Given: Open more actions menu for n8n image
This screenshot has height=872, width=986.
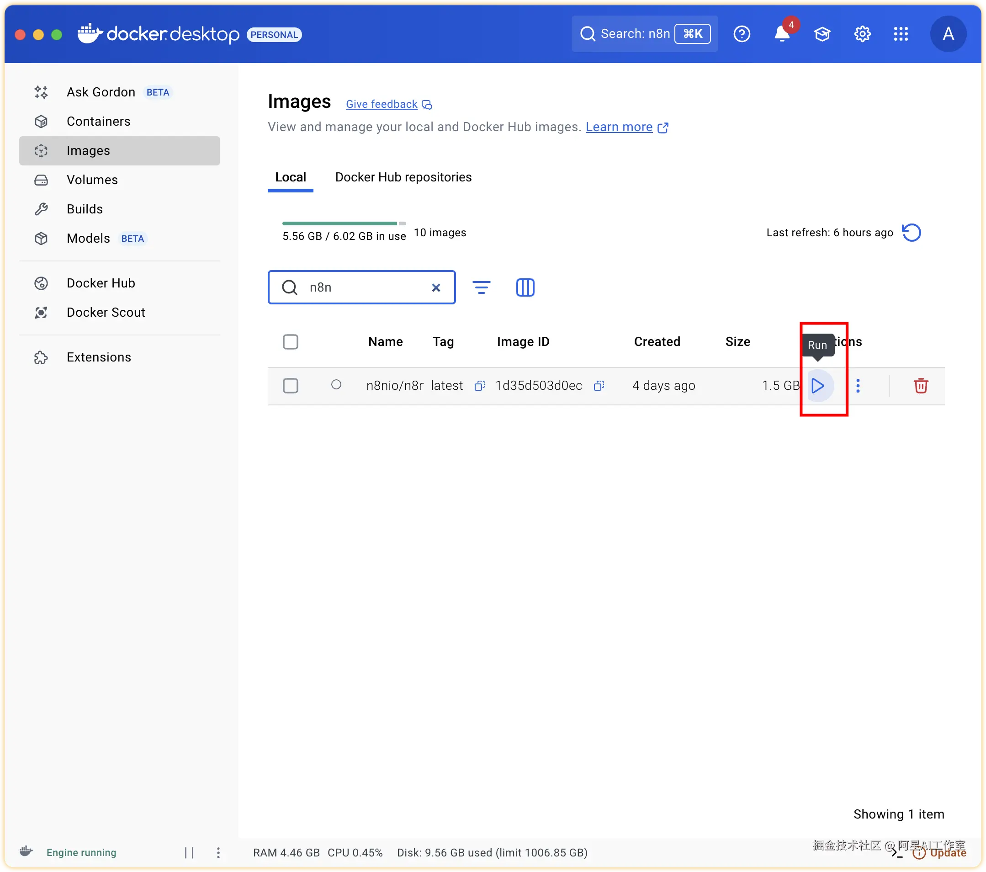Looking at the screenshot, I should [x=858, y=386].
